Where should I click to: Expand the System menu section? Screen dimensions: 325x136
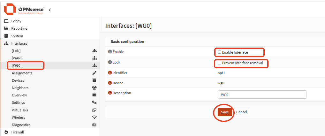[17, 36]
